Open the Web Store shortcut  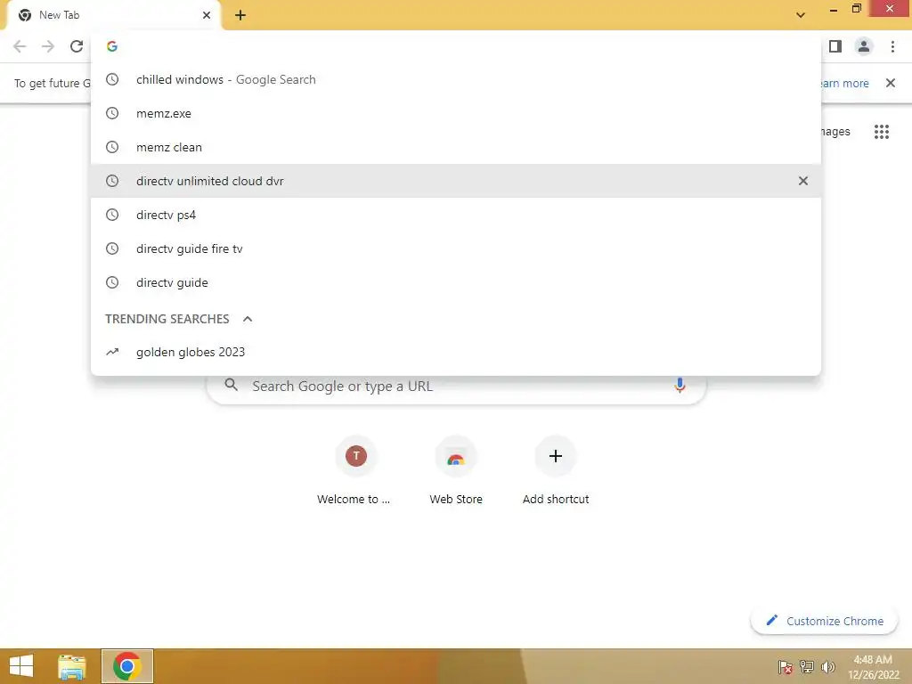pyautogui.click(x=456, y=472)
